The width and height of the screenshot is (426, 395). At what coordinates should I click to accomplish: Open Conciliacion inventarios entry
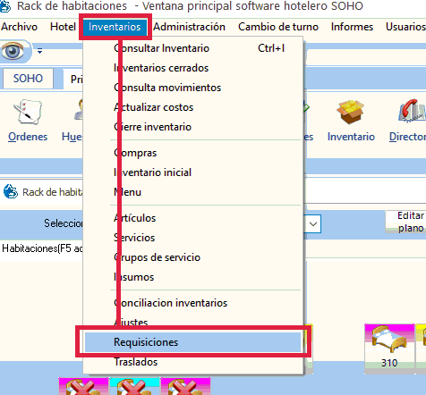[193, 303]
